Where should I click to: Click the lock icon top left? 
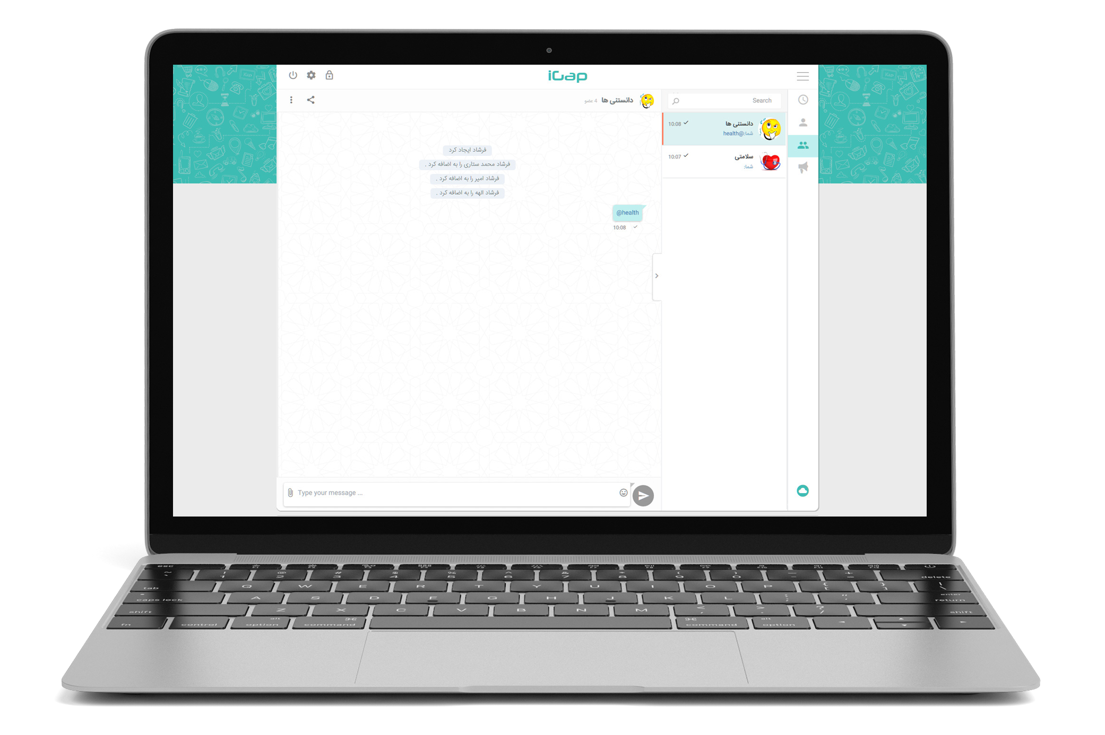click(329, 75)
